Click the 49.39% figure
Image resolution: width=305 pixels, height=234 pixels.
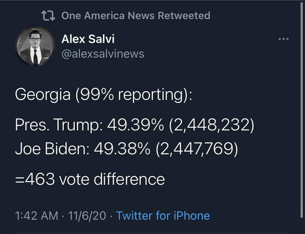(x=136, y=125)
